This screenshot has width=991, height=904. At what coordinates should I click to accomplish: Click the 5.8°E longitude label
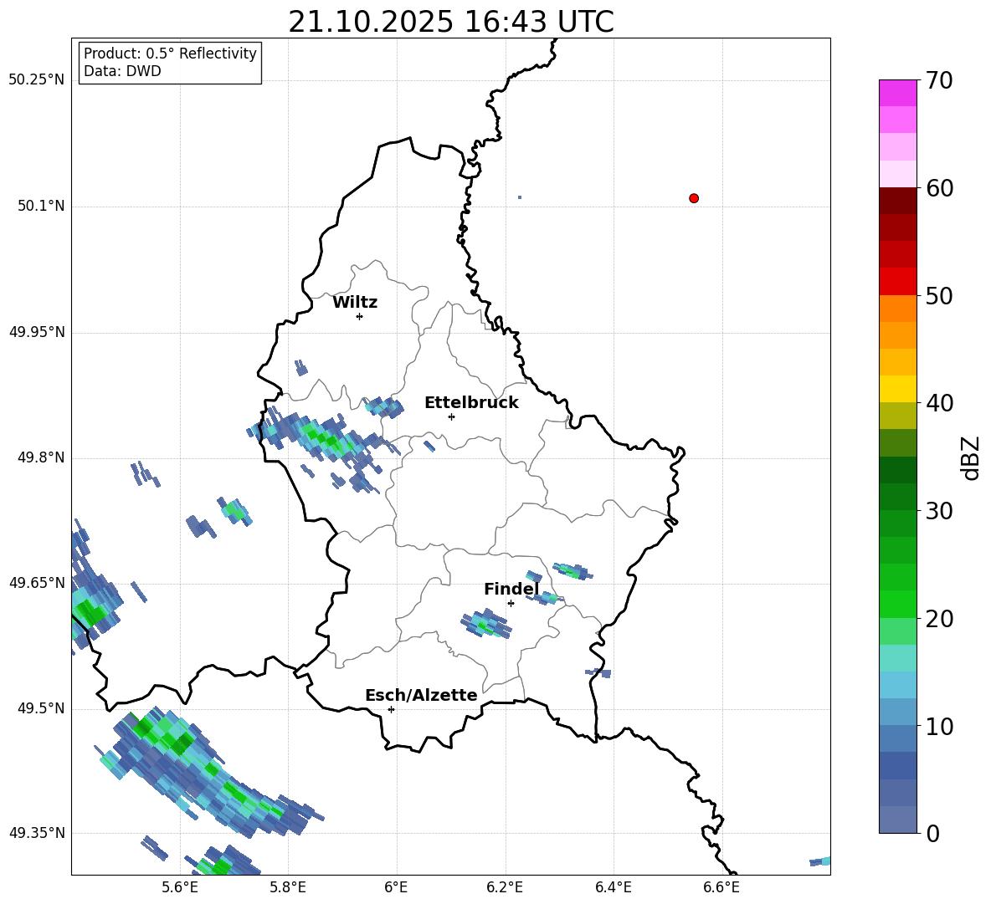point(288,887)
